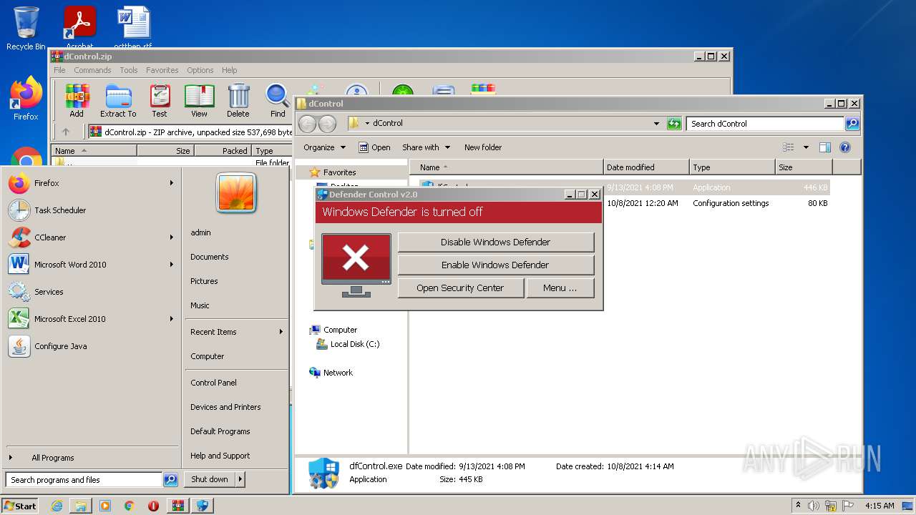Expand the Explorer address bar history dropdown
Screen dimensions: 916x515
click(656, 124)
